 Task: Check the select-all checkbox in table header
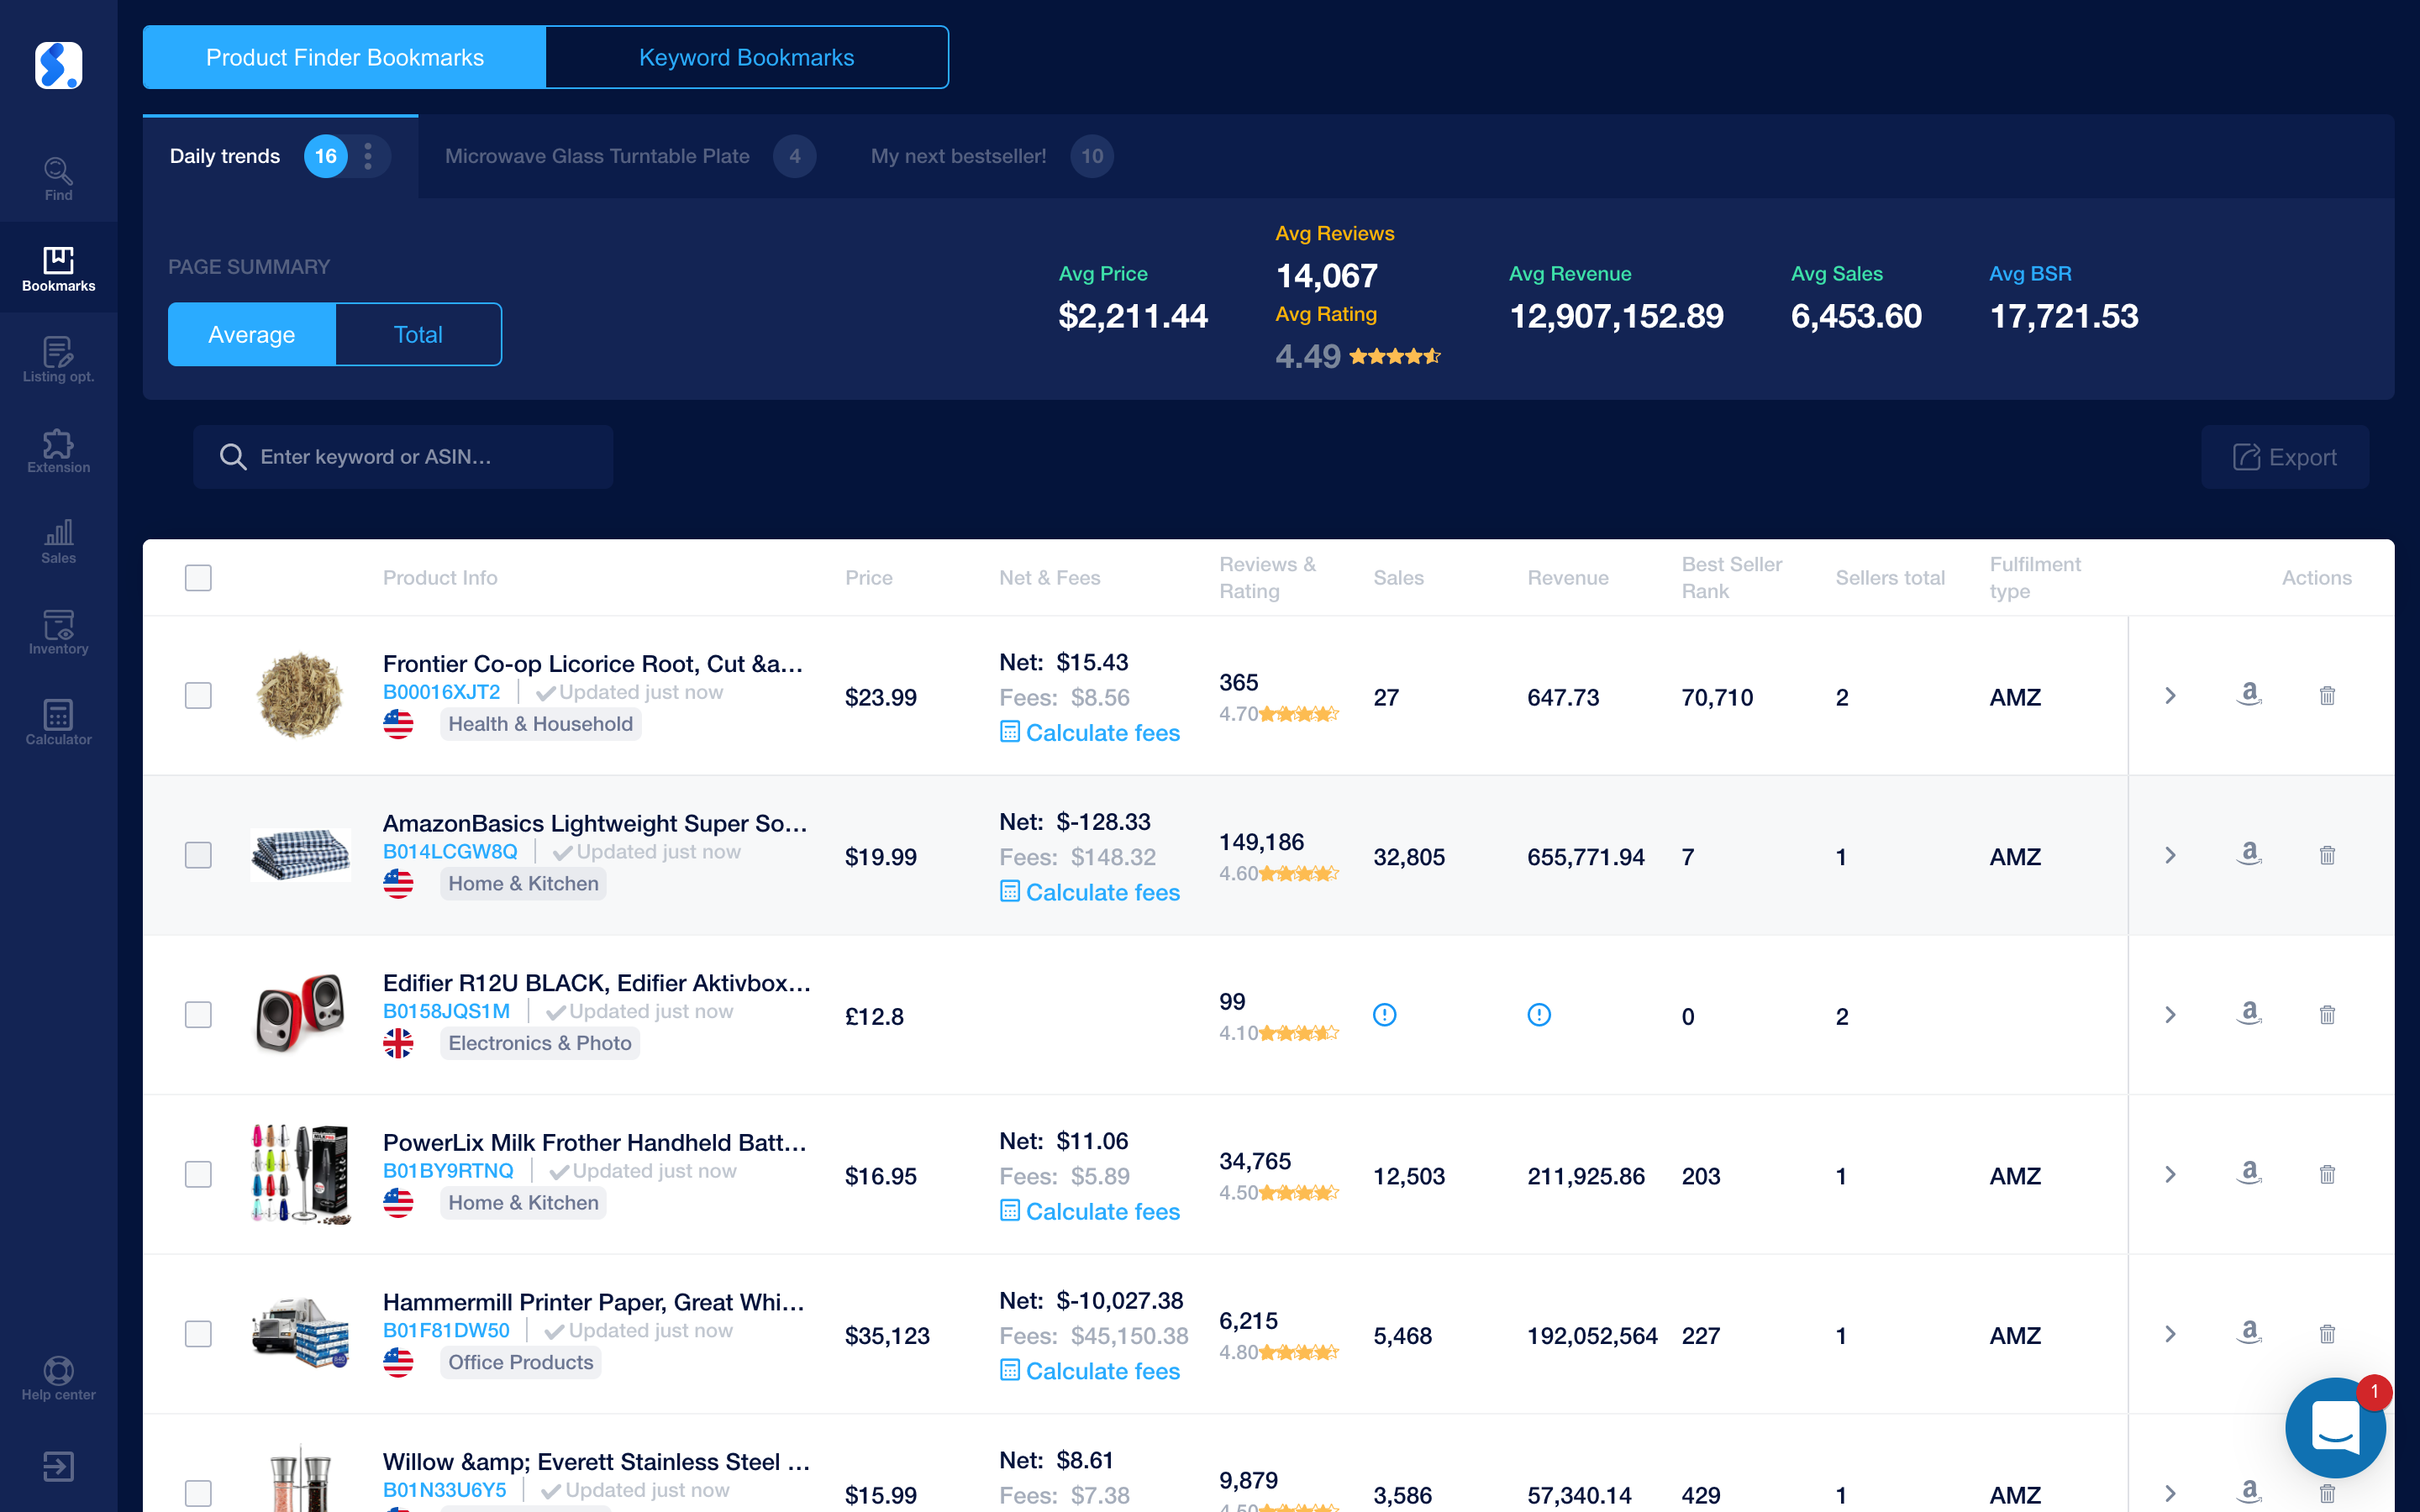(x=198, y=578)
